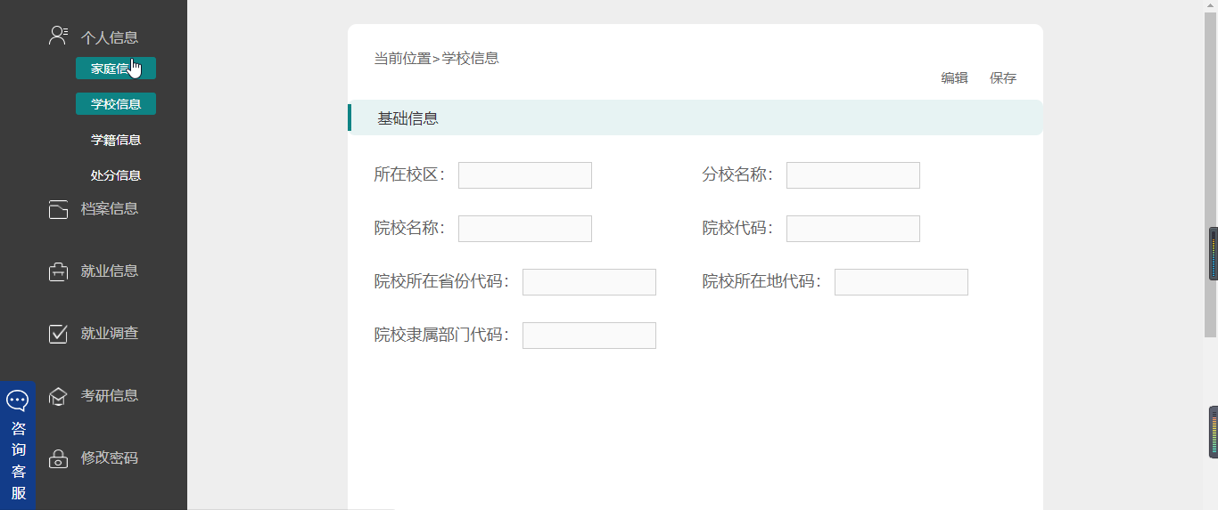Click the folder icon beside 档案信息
Image resolution: width=1218 pixels, height=510 pixels.
[58, 209]
